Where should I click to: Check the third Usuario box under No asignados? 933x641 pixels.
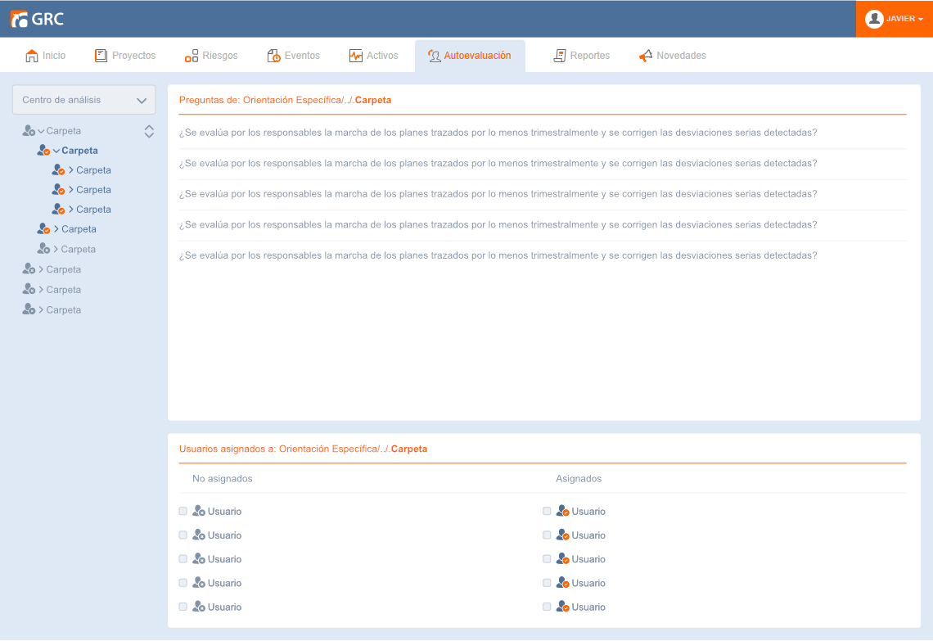coord(183,559)
